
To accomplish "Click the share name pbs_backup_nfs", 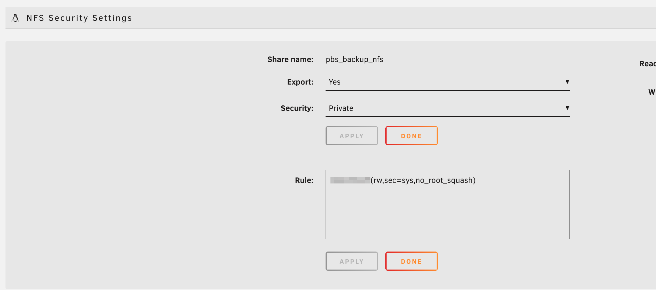I will [x=354, y=59].
